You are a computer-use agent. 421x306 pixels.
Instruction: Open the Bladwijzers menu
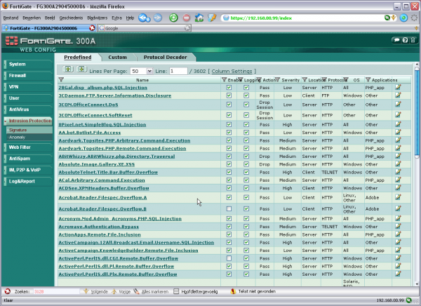click(x=98, y=18)
